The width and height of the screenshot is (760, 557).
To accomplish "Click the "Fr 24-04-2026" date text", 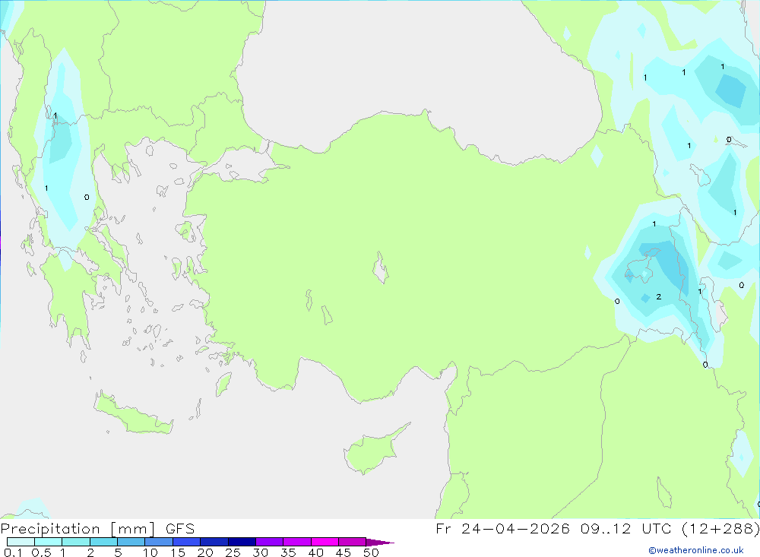I will click(x=502, y=528).
